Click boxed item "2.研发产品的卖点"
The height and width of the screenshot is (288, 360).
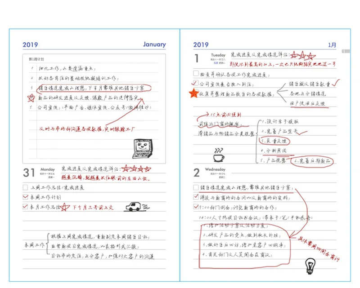point(242,235)
